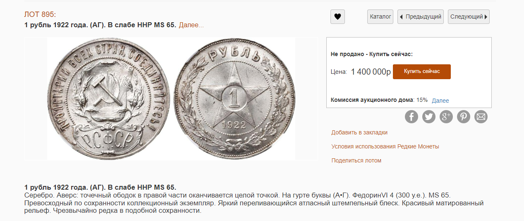View the coin reverse star image
The width and height of the screenshot is (524, 221).
(x=234, y=98)
